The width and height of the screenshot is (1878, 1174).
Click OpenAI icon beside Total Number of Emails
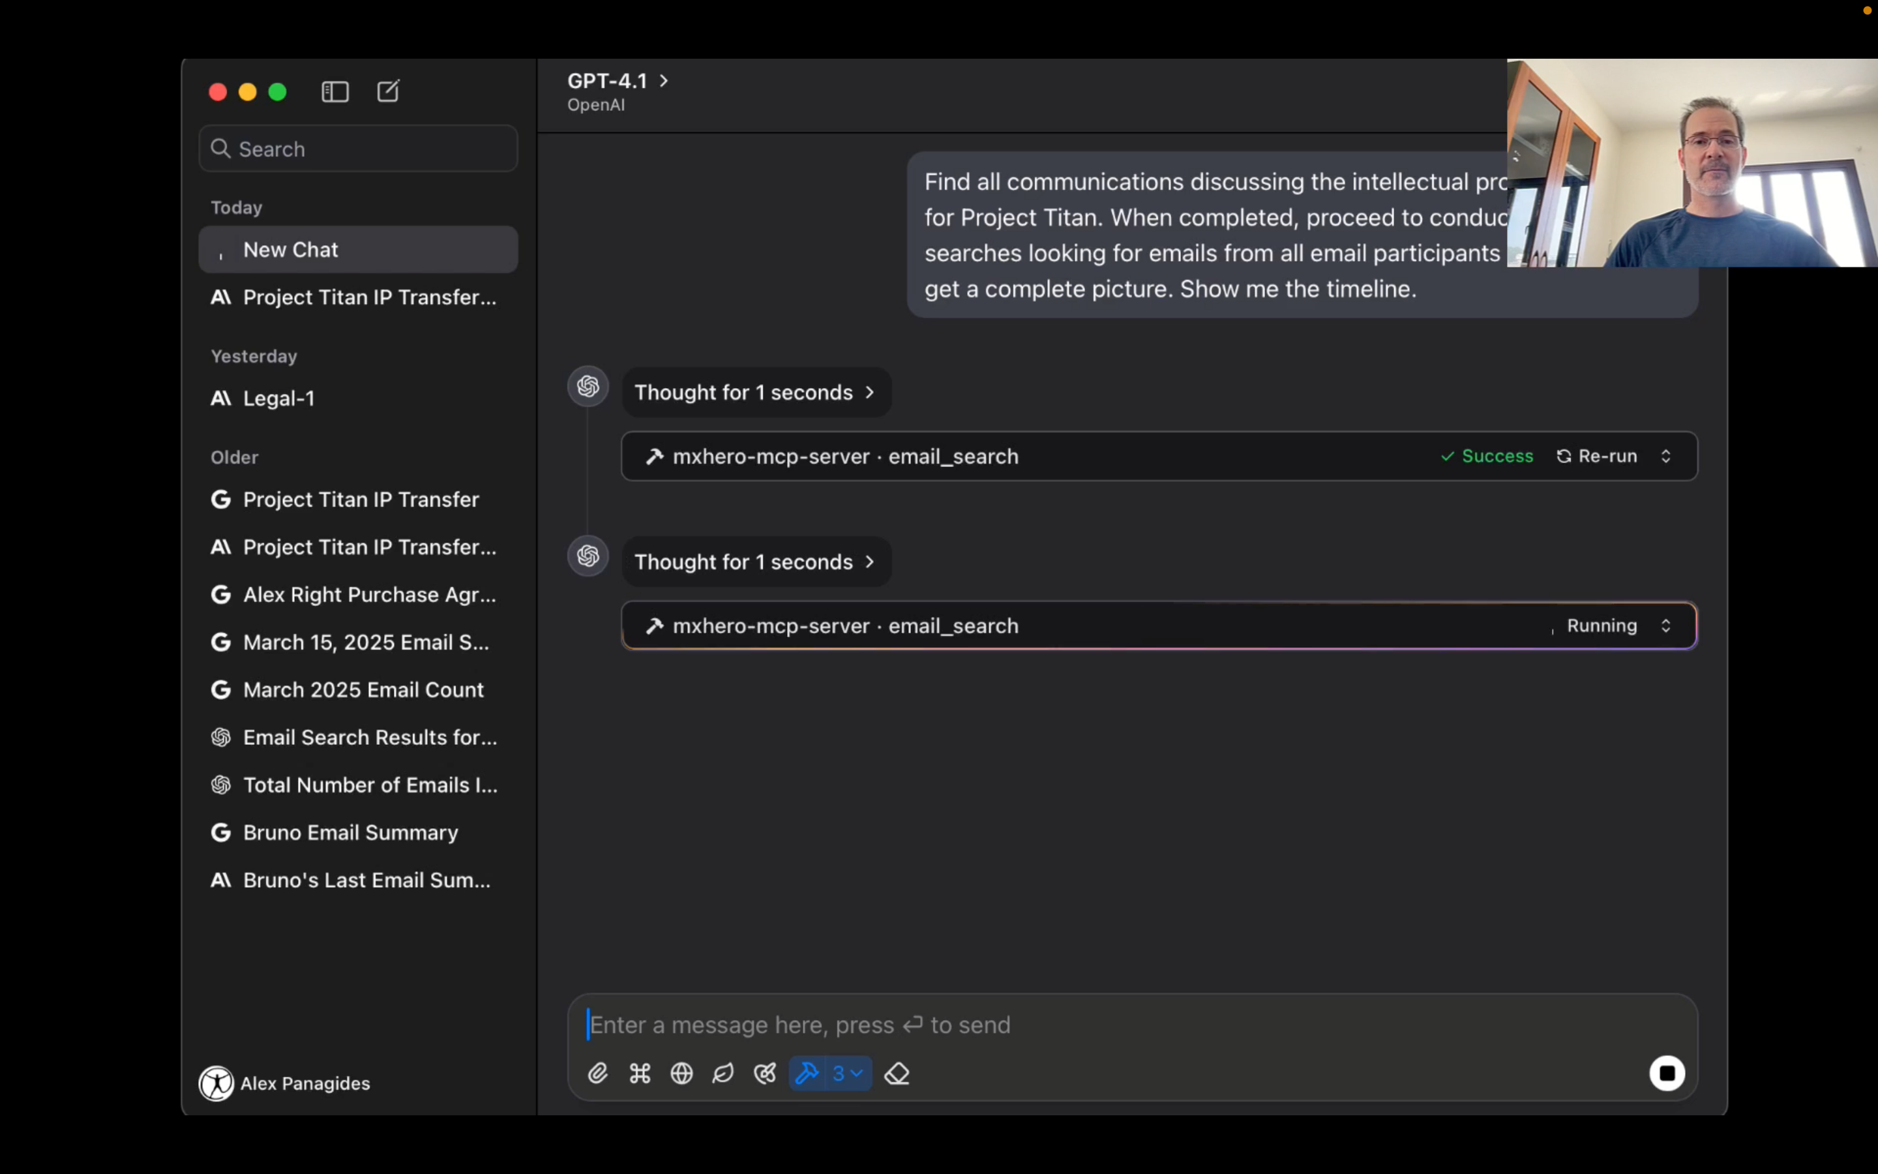[220, 785]
